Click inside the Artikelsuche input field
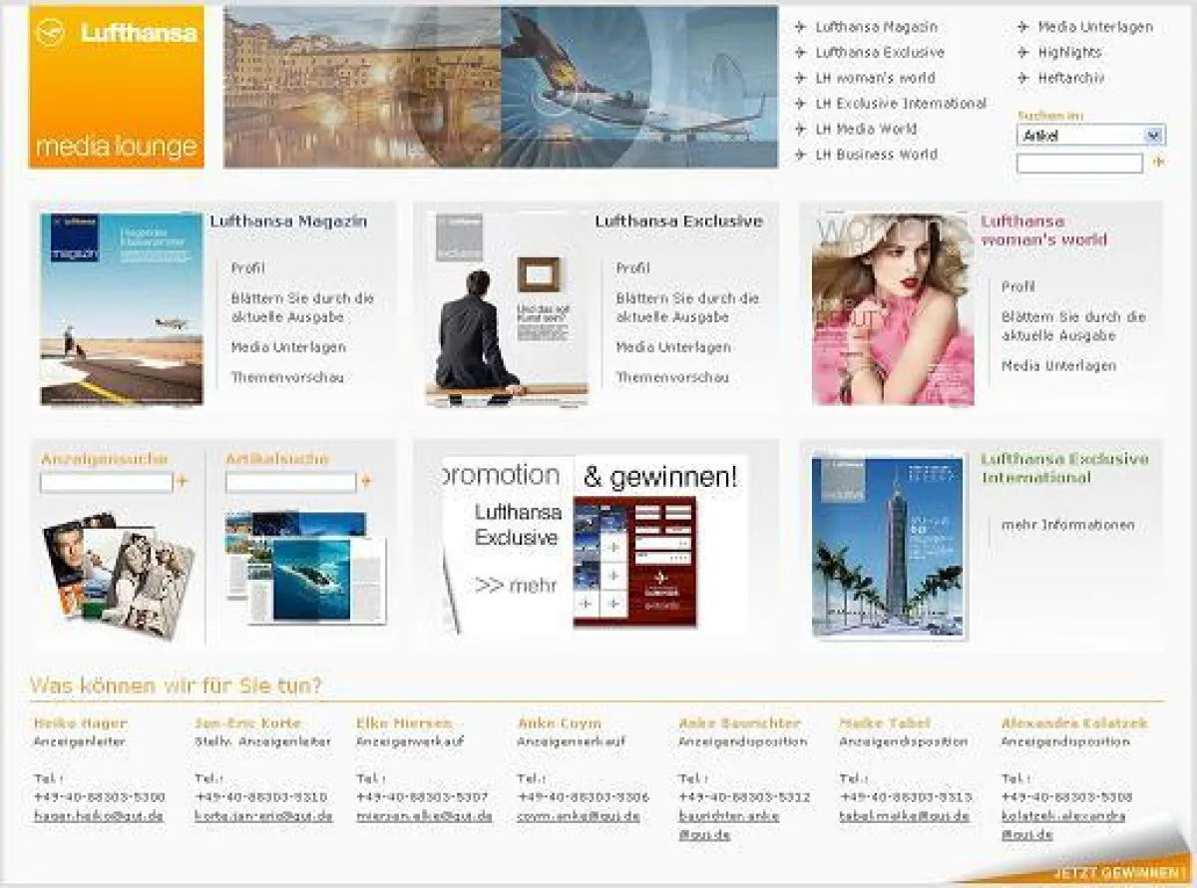The image size is (1197, 888). tap(289, 483)
